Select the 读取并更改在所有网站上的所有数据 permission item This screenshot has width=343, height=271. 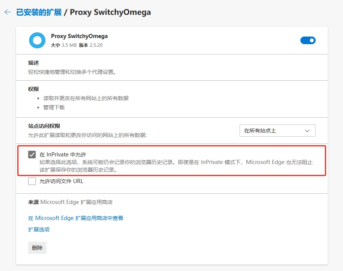[x=86, y=98]
